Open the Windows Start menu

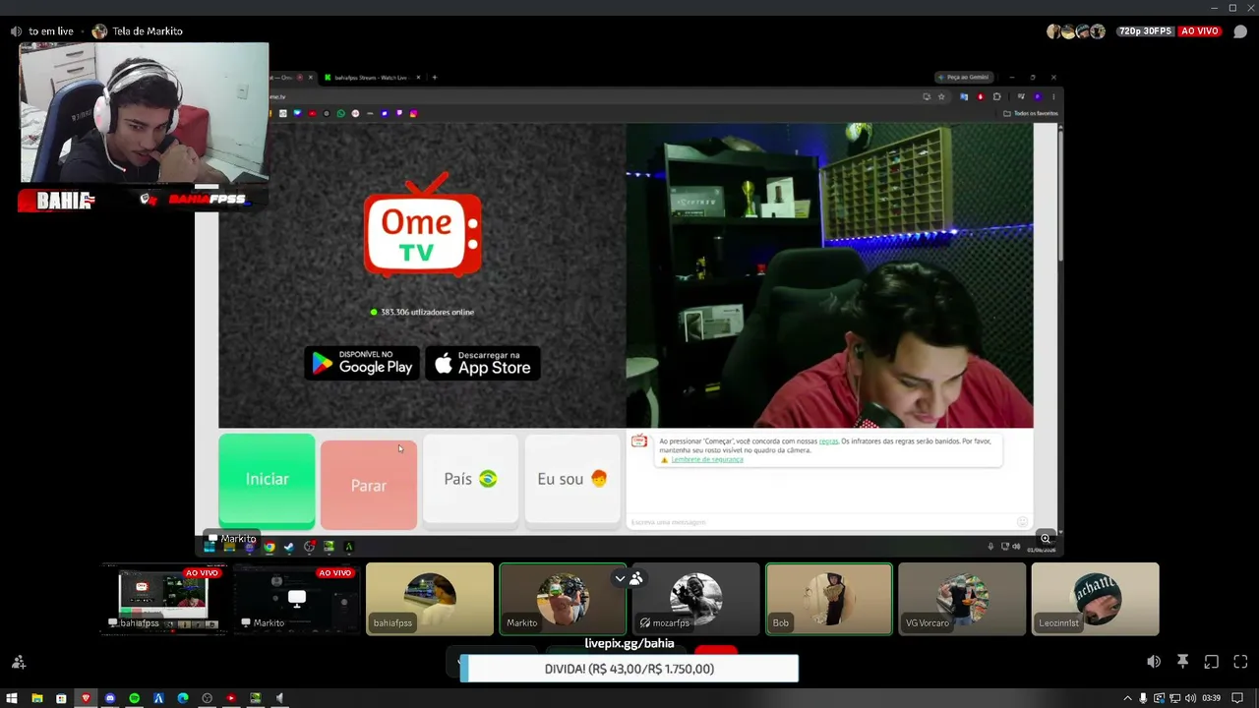point(12,698)
